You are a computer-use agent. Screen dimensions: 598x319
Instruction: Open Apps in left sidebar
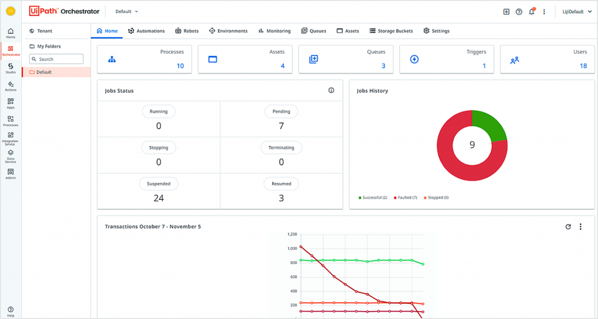pyautogui.click(x=11, y=103)
